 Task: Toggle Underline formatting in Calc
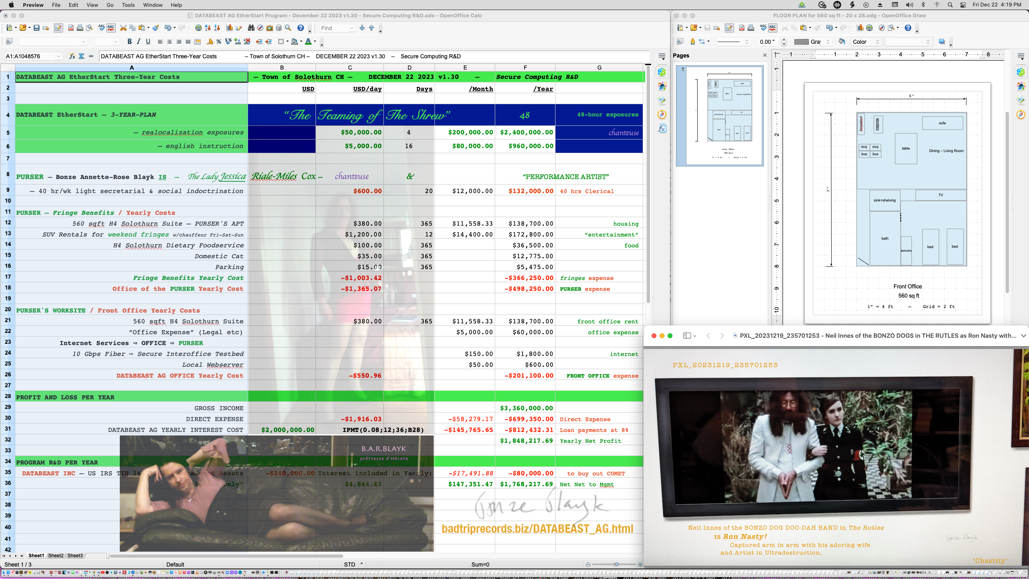coord(148,41)
